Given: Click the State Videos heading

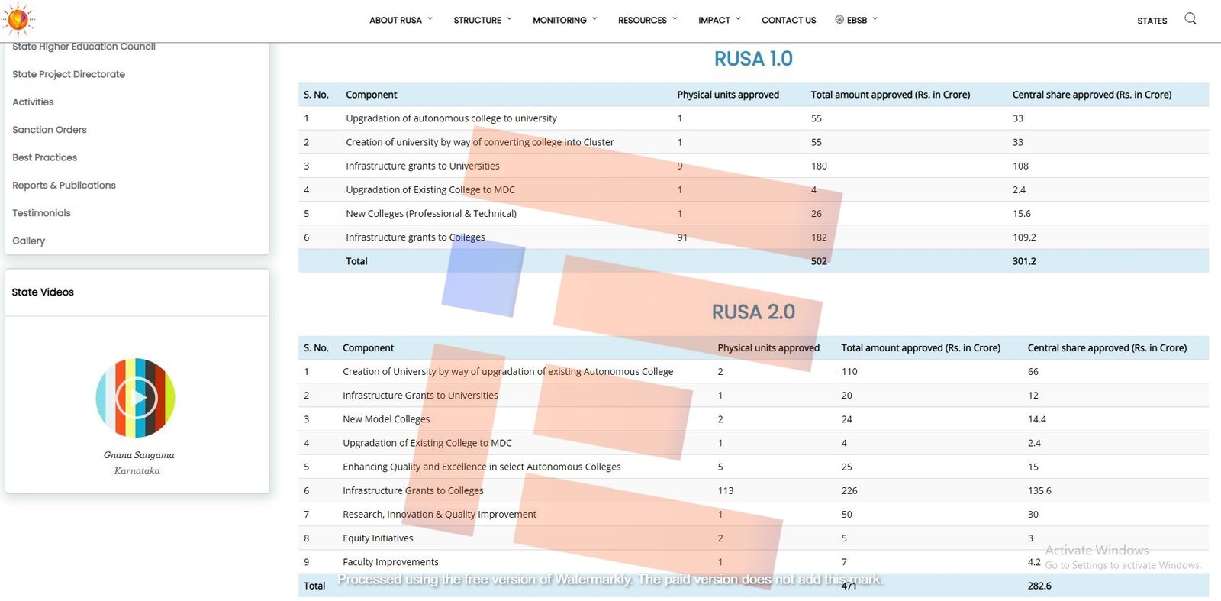Looking at the screenshot, I should 43,292.
